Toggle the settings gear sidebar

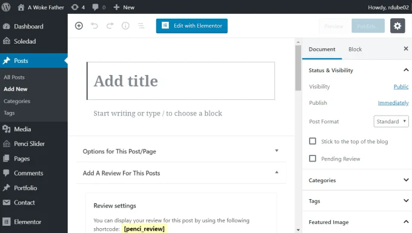click(x=397, y=25)
